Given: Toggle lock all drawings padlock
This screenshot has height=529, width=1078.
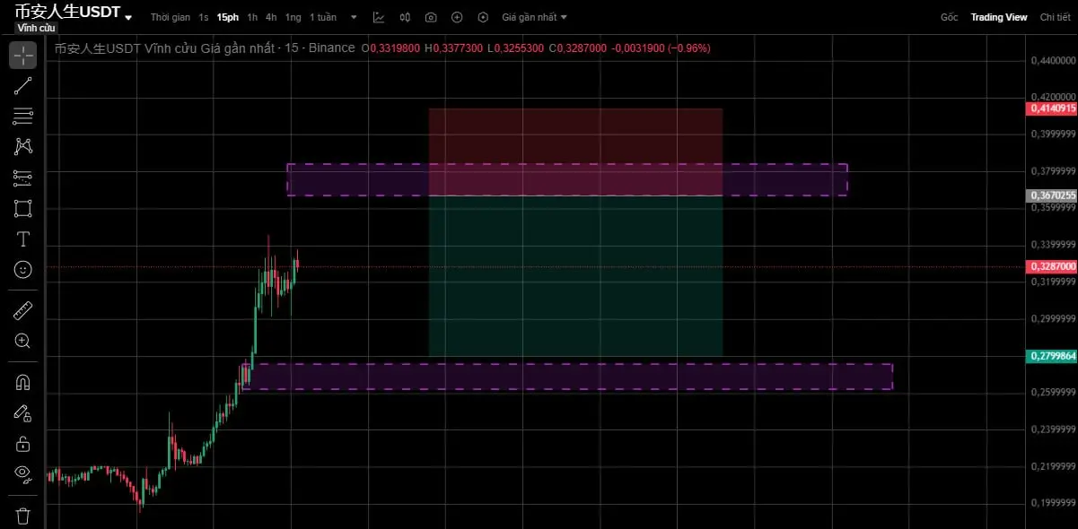Looking at the screenshot, I should pos(23,444).
